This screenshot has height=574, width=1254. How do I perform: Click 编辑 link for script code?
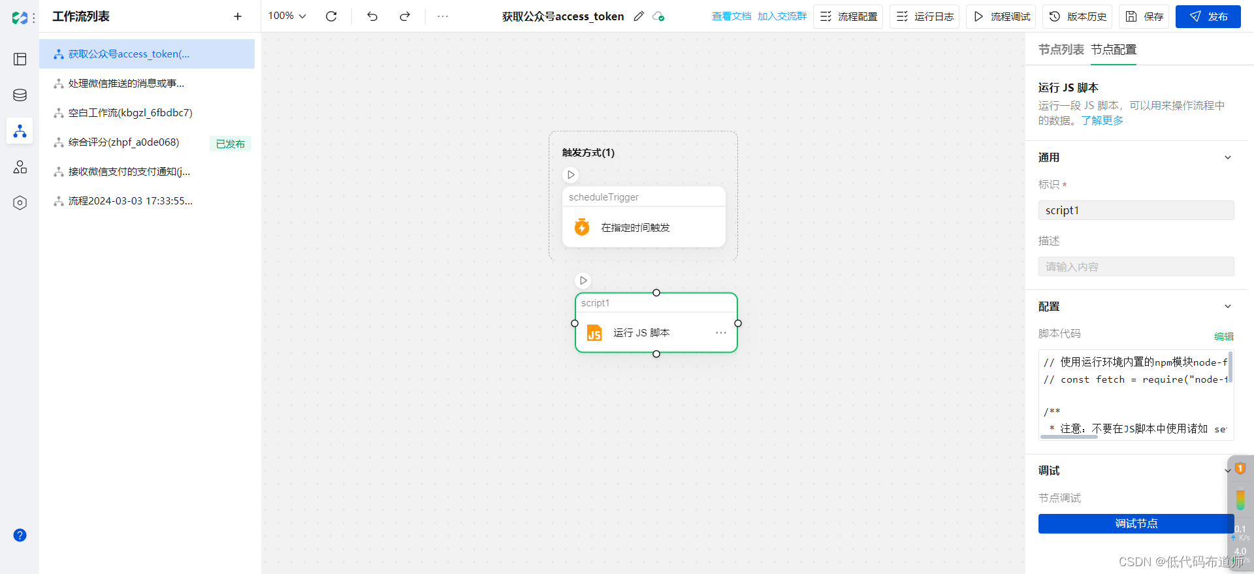[x=1224, y=337]
